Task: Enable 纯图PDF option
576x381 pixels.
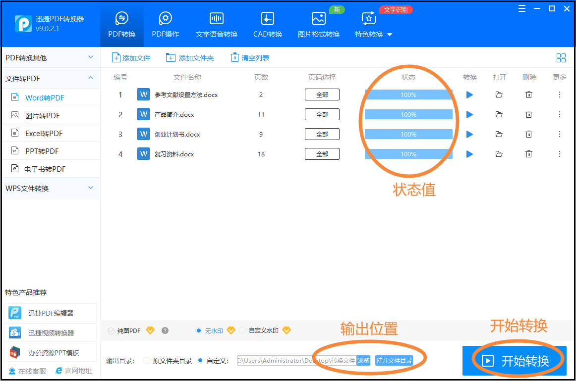Action: 111,331
